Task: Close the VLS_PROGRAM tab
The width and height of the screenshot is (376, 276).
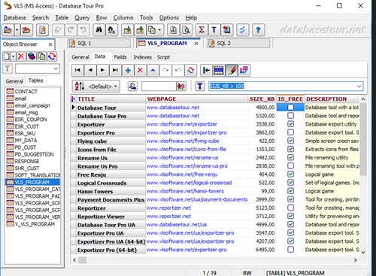Action: 196,44
